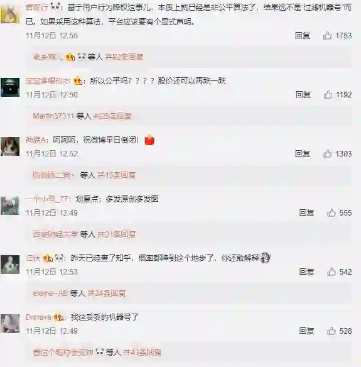Open avatar of Dianoxa
This screenshot has width=361, height=367.
pyautogui.click(x=10, y=324)
